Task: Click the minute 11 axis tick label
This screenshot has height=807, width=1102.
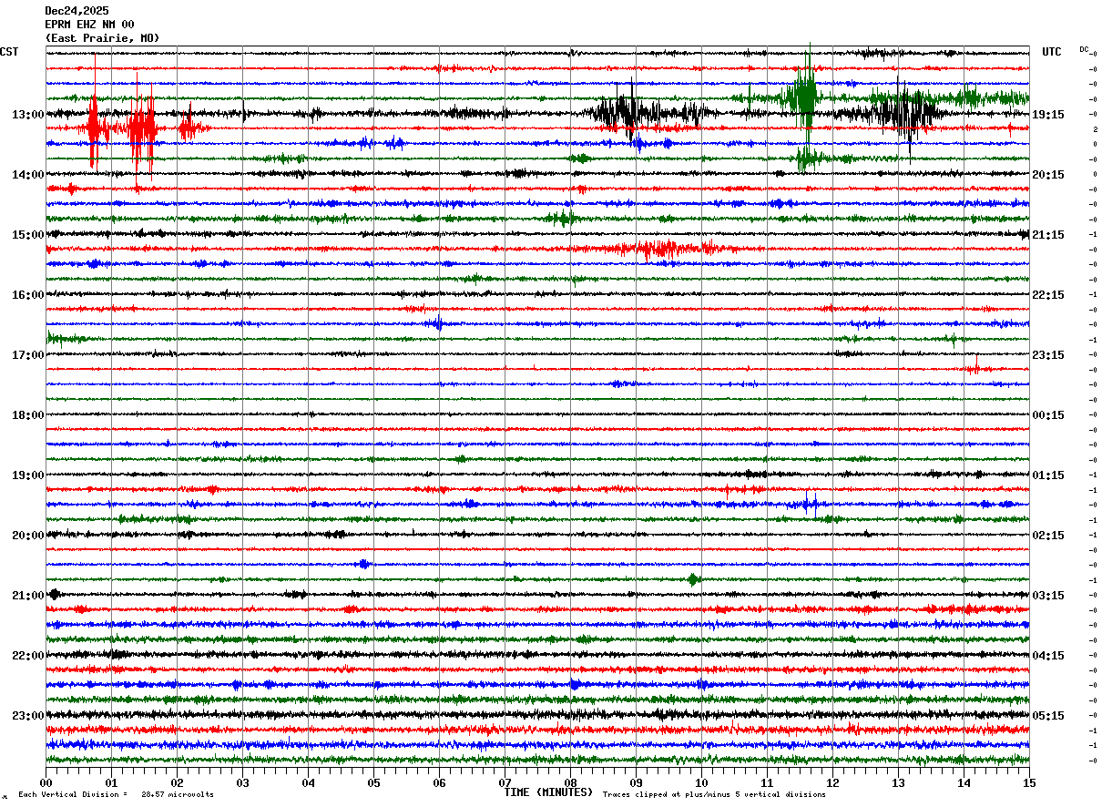Action: [x=767, y=782]
